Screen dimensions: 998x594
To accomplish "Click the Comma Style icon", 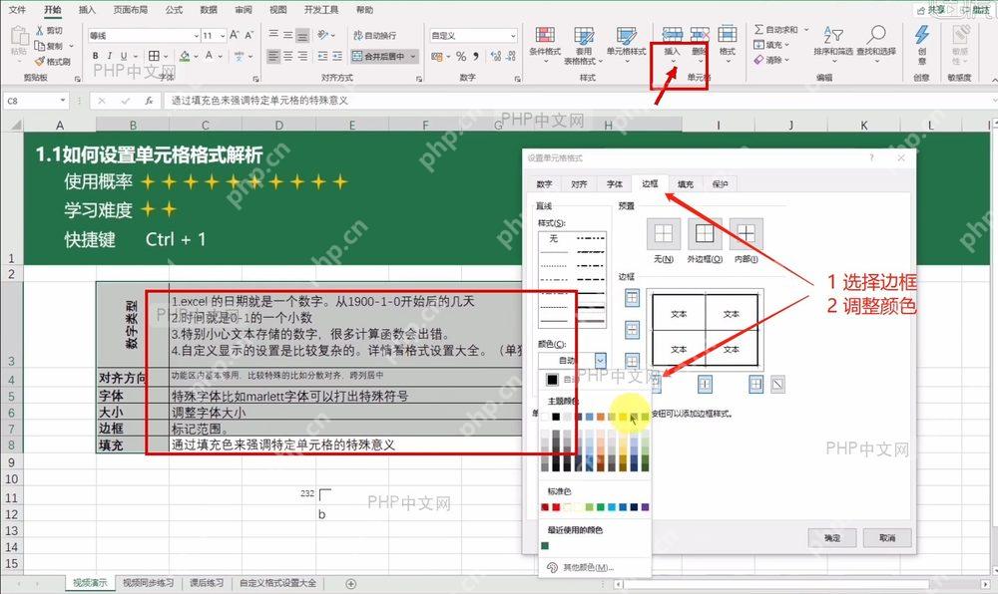I will click(x=476, y=57).
